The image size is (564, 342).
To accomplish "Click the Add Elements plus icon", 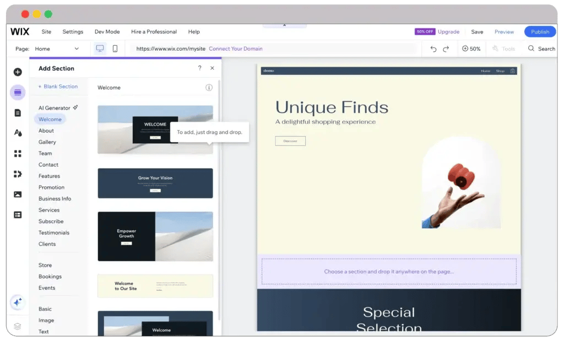I will 18,72.
